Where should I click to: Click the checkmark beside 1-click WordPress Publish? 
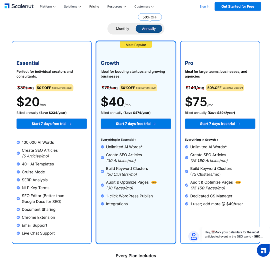(x=102, y=196)
